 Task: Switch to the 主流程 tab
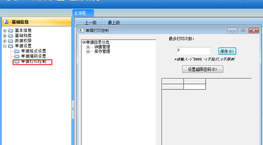83,13
